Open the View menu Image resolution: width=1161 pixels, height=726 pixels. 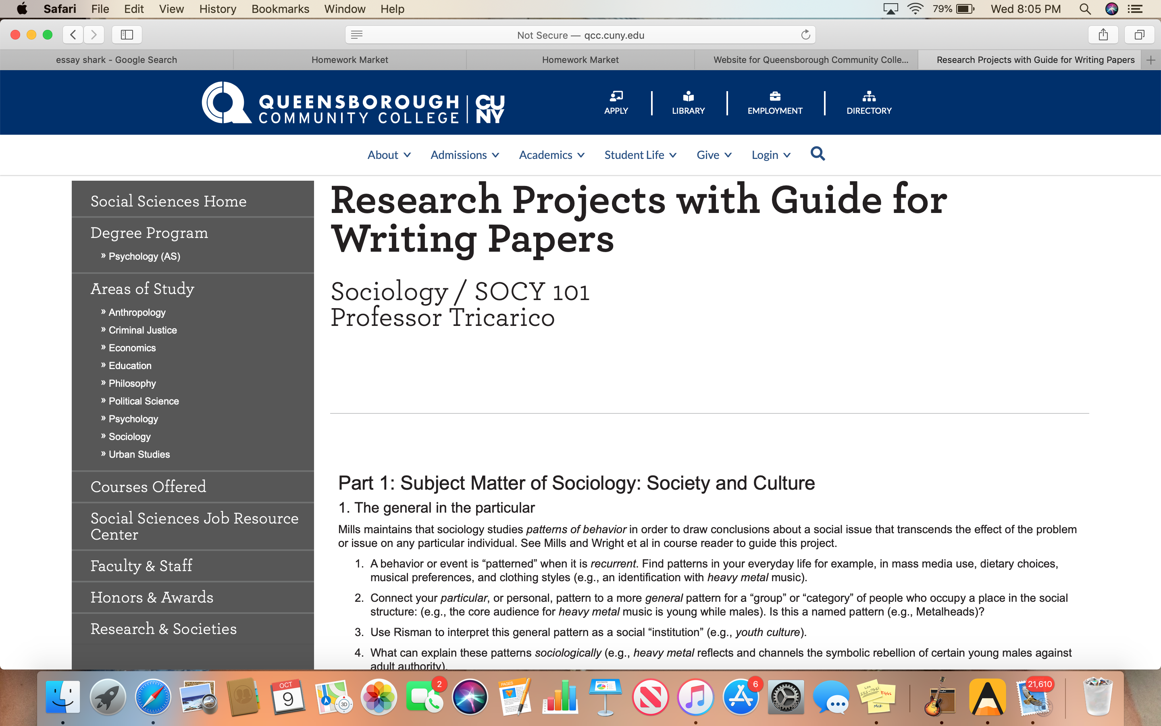click(x=171, y=8)
